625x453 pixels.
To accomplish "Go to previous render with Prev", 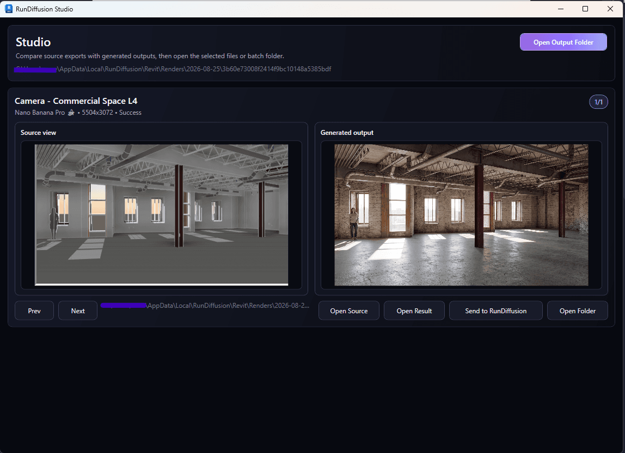I will point(34,311).
